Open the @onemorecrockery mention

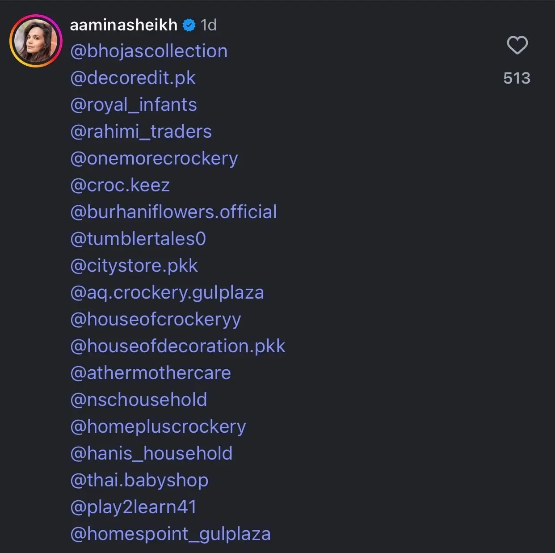pyautogui.click(x=154, y=159)
